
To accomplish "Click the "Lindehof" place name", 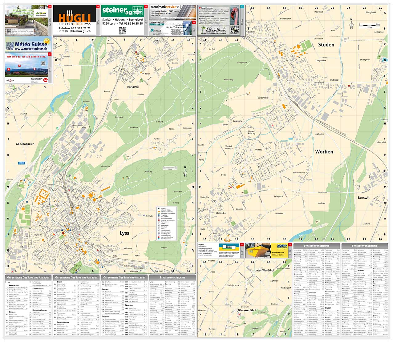I will coord(23,114).
